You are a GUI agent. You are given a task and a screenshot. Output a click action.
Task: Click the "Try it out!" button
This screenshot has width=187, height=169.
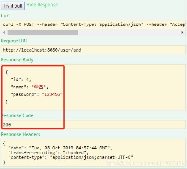tap(13, 6)
